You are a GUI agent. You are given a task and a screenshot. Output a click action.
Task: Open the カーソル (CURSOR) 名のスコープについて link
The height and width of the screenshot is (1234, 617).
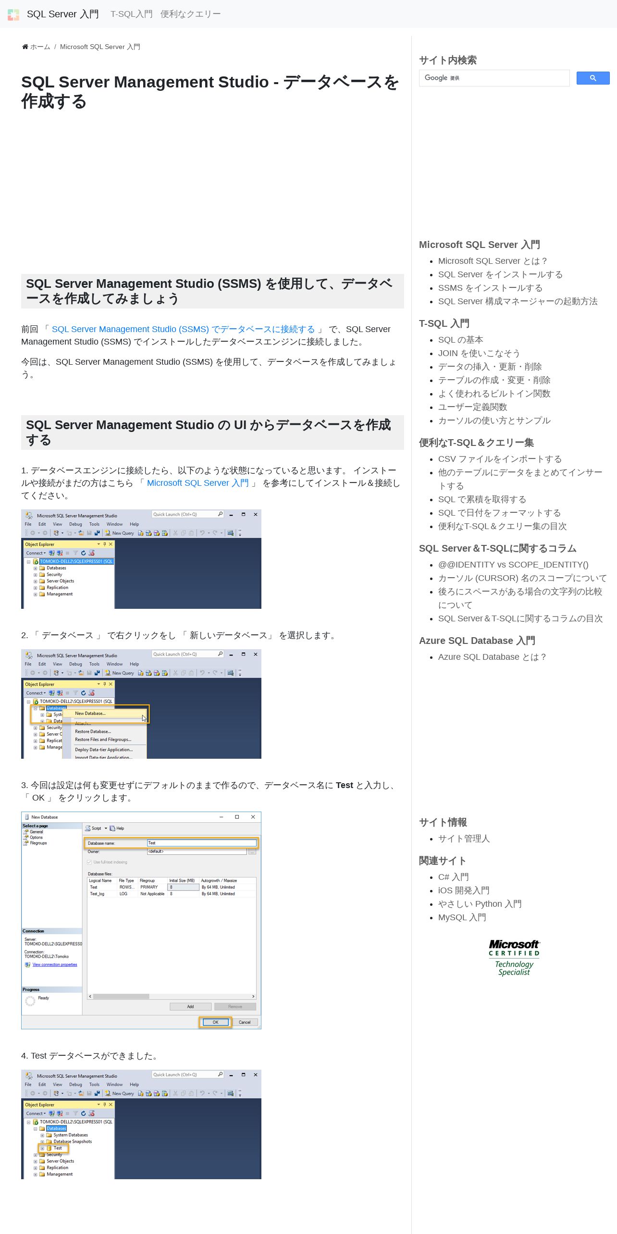point(522,578)
